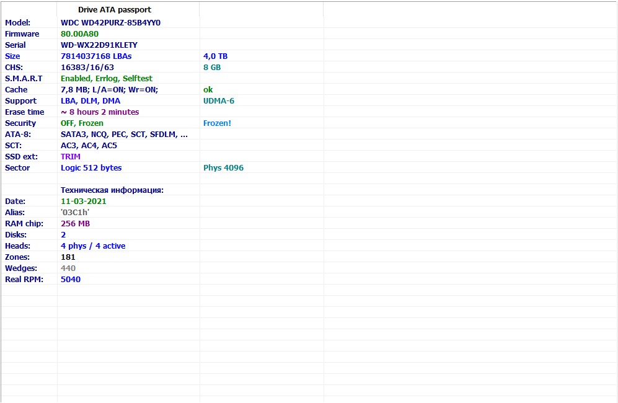Screen dimensions: 618x403
Task: Click the 'SCT:' row label
Action: point(14,146)
